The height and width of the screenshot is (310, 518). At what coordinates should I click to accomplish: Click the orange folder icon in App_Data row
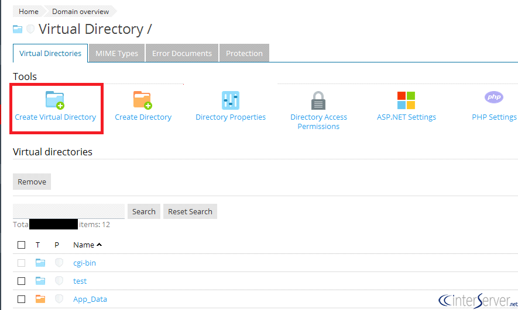click(x=40, y=299)
